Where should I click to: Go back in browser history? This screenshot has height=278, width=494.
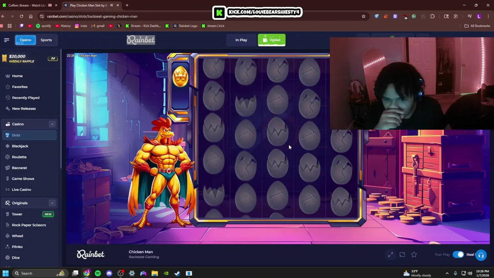(3, 16)
